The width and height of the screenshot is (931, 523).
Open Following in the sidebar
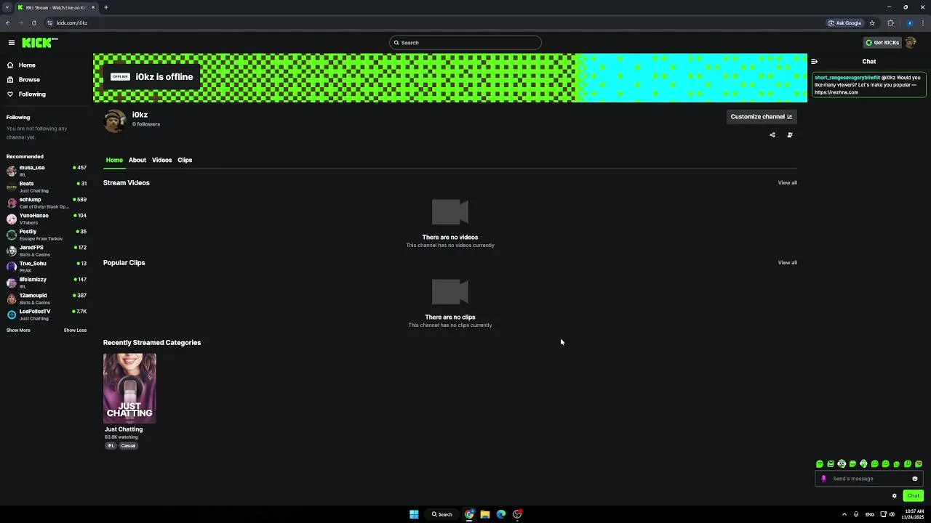point(32,94)
